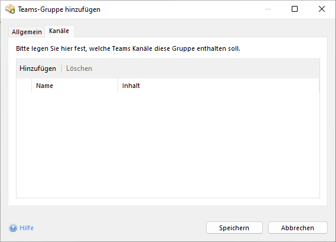
Task: Cancel with the Abbrechen button
Action: 298,228
